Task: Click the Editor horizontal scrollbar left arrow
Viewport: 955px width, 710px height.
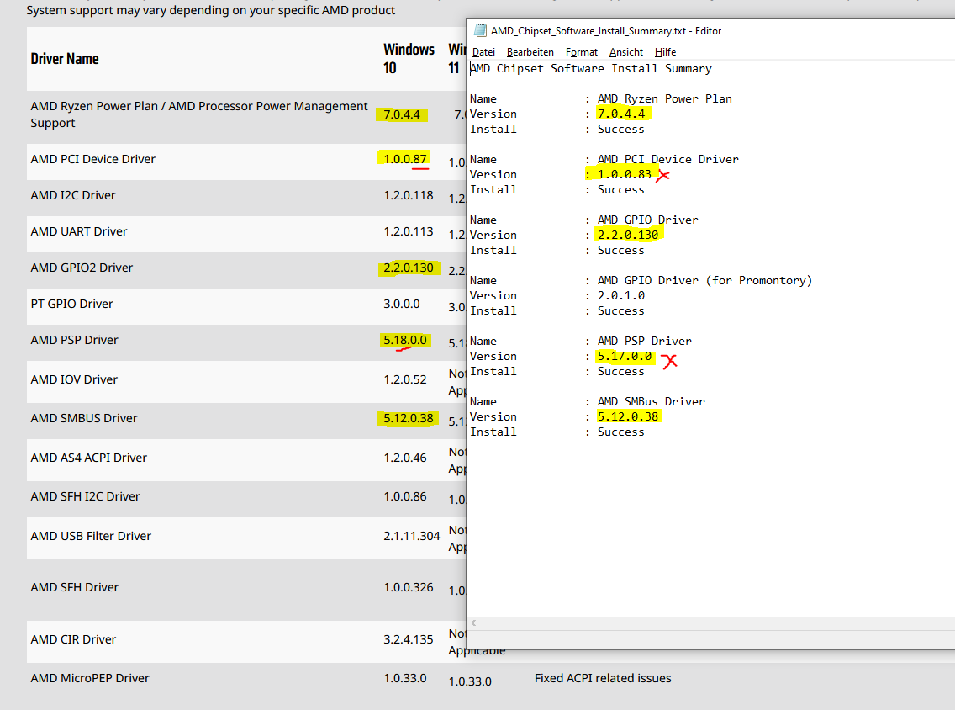Action: point(474,623)
